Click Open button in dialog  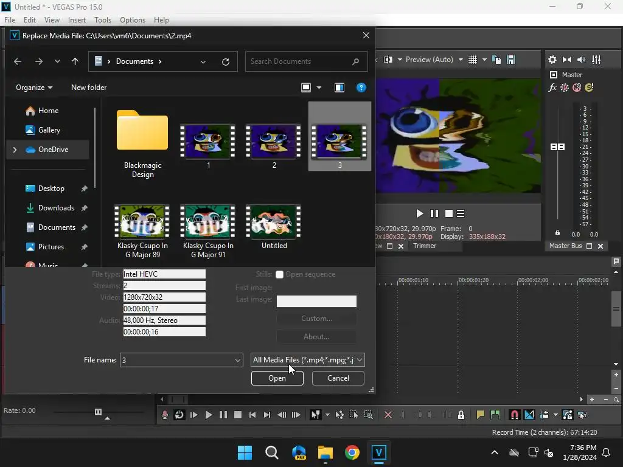click(277, 378)
